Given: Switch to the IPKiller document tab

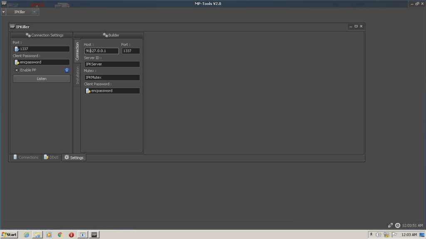Looking at the screenshot, I should coord(20,12).
